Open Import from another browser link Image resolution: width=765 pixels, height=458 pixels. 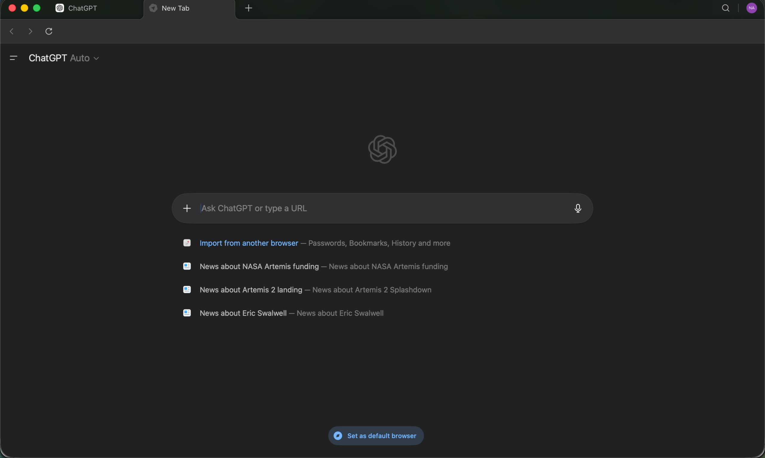tap(248, 243)
